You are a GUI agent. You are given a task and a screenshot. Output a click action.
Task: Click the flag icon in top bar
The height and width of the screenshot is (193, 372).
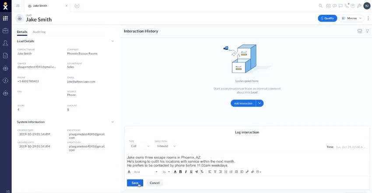(x=340, y=6)
